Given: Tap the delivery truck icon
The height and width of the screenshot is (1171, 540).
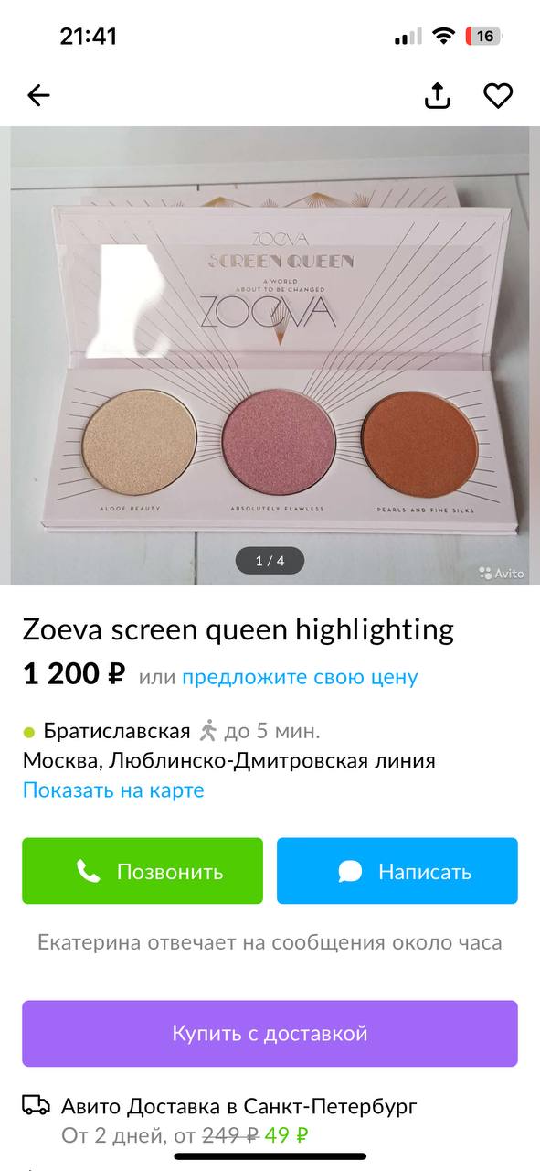Looking at the screenshot, I should click(x=36, y=1105).
